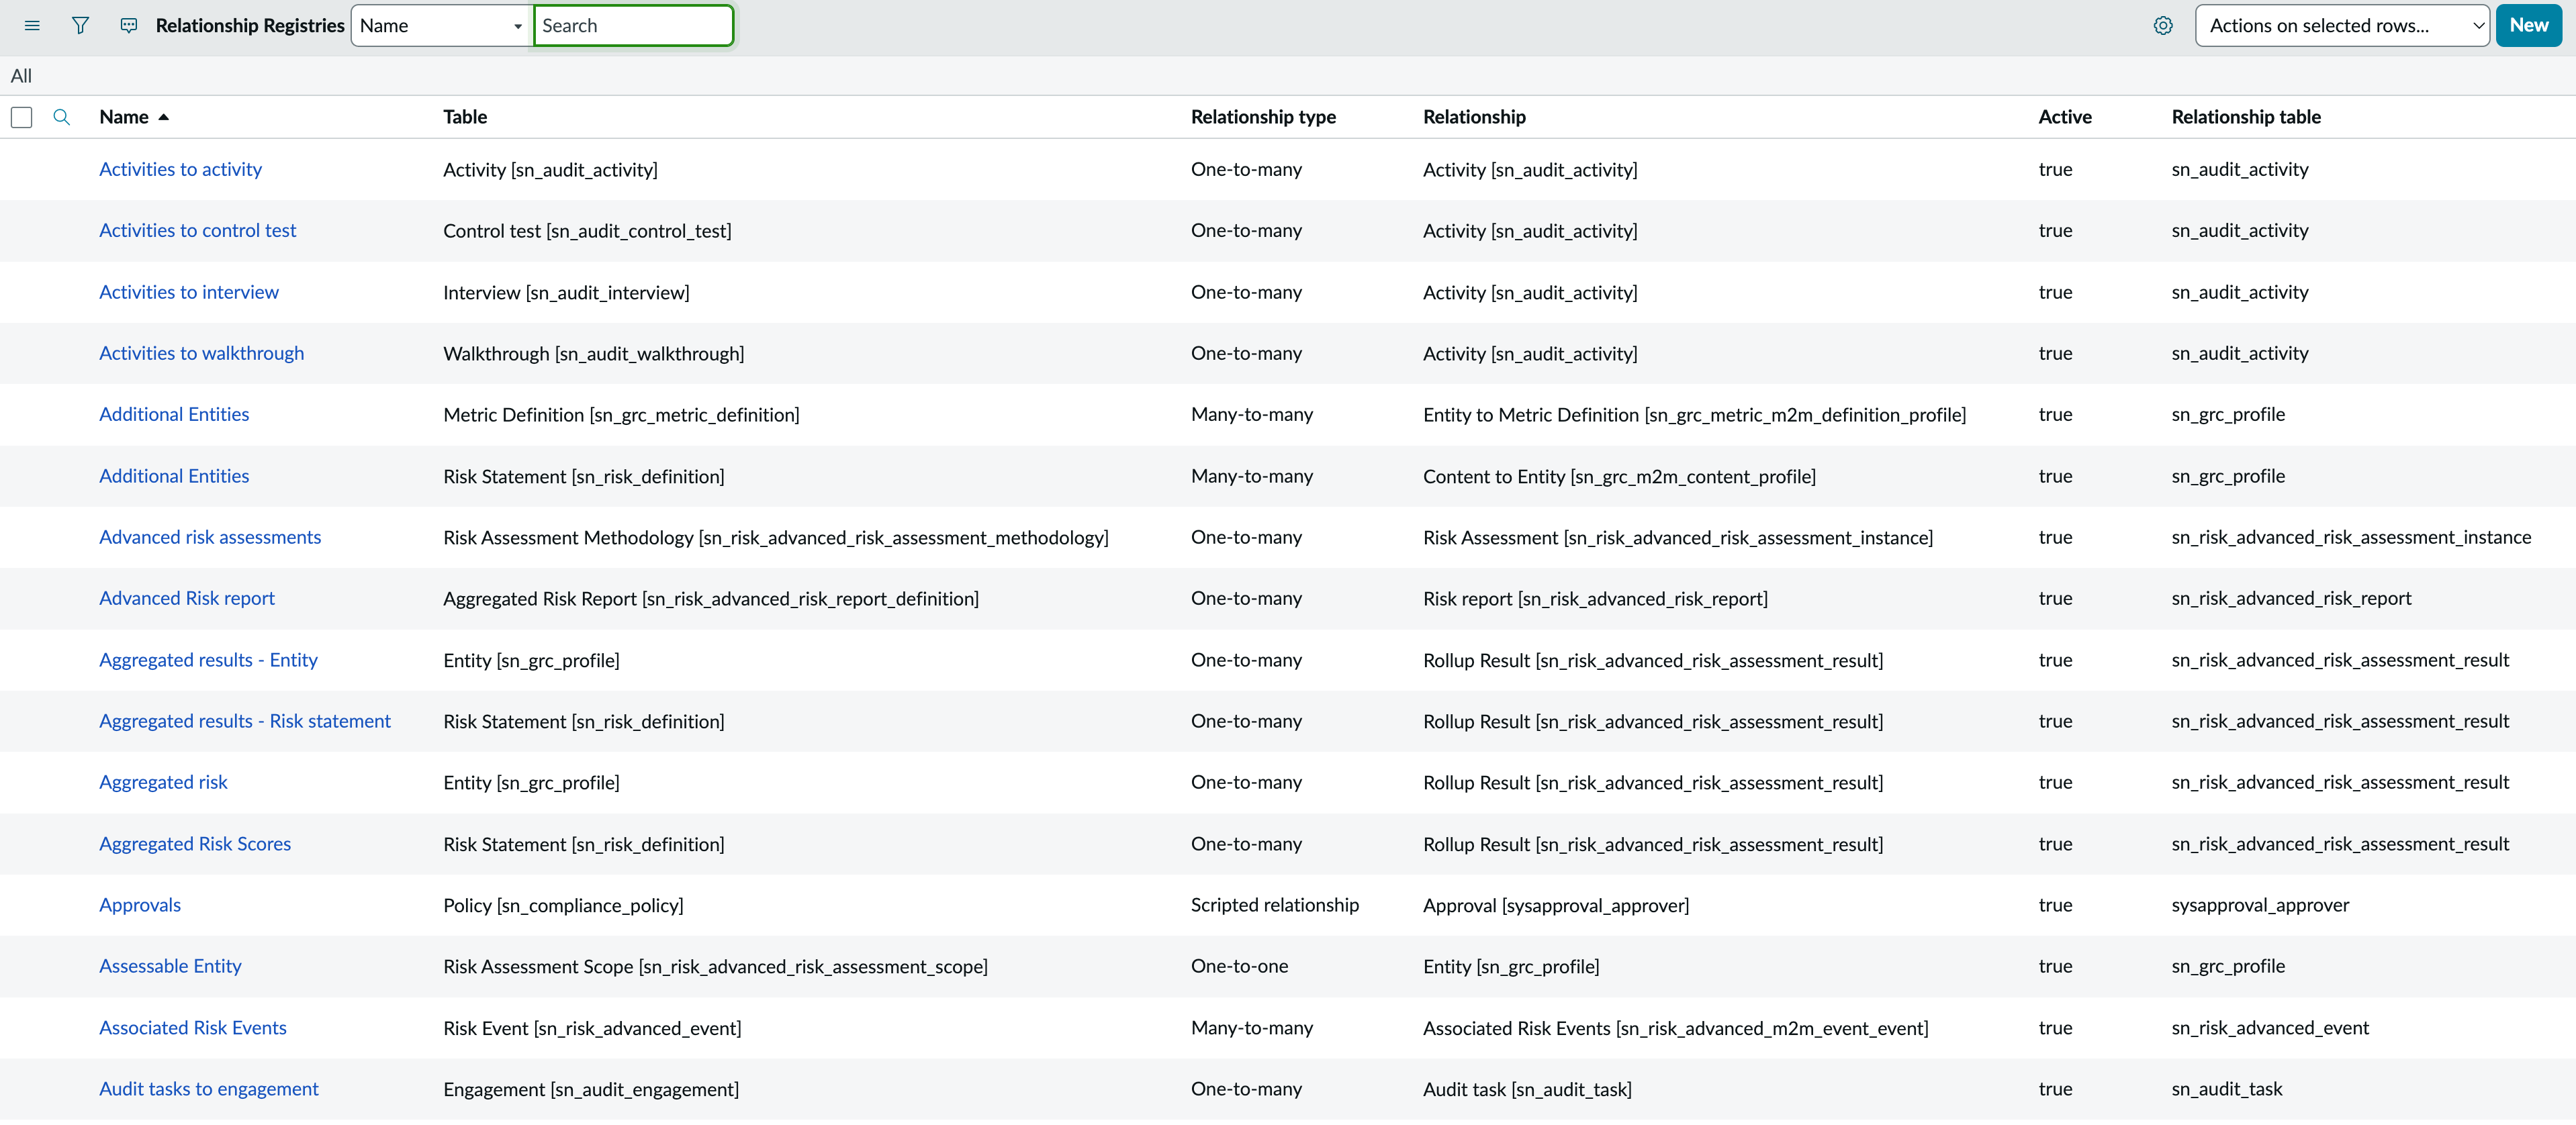Sort by the Active column header

click(2065, 117)
